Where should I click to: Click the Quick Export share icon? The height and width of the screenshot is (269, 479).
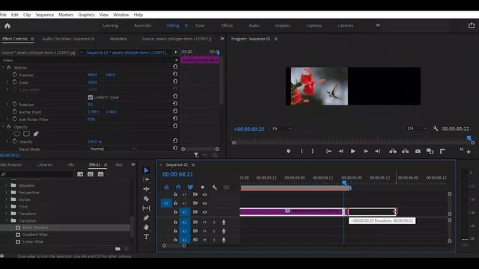[x=472, y=25]
